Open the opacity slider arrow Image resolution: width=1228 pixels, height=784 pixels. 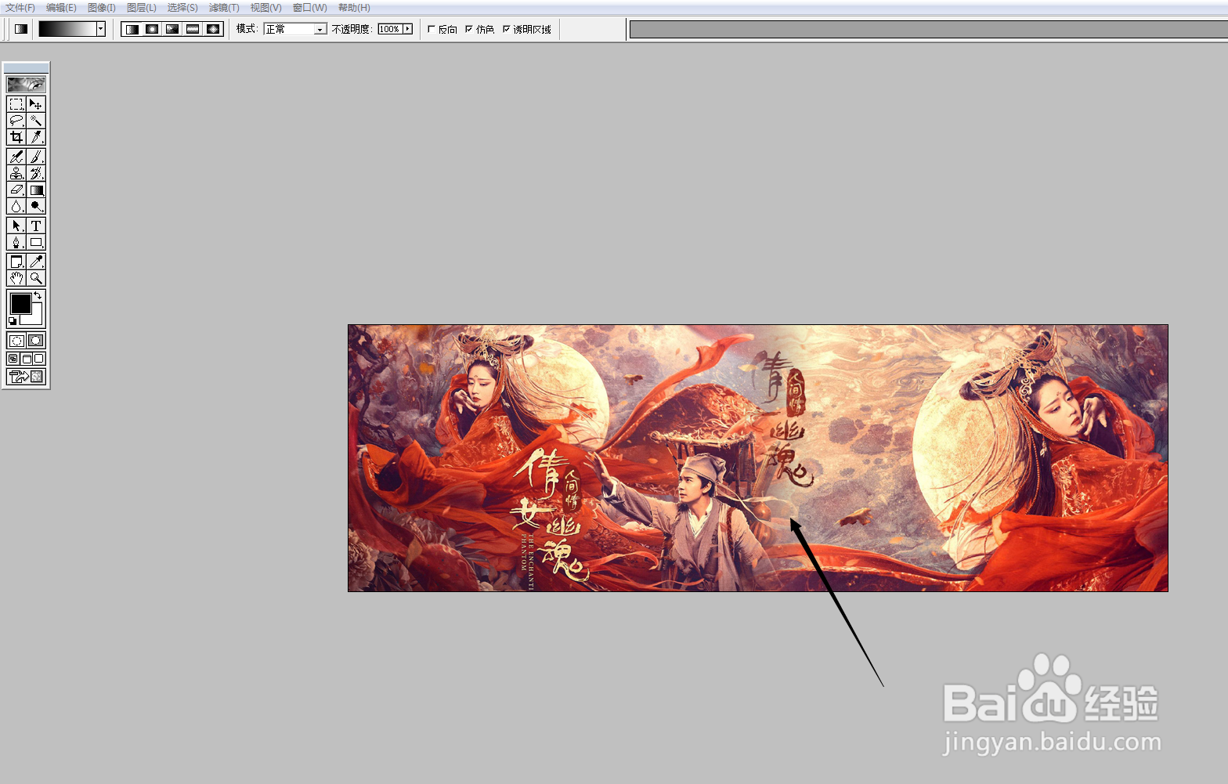[x=408, y=29]
